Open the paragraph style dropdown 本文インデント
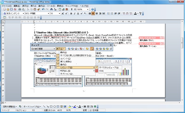This screenshot has width=185, height=113. (23, 13)
